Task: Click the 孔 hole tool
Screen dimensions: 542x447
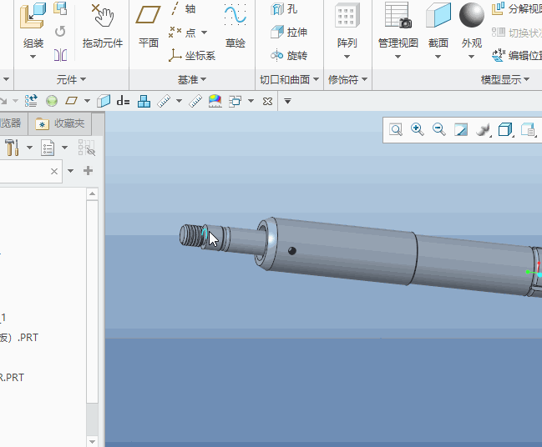Action: pyautogui.click(x=284, y=9)
